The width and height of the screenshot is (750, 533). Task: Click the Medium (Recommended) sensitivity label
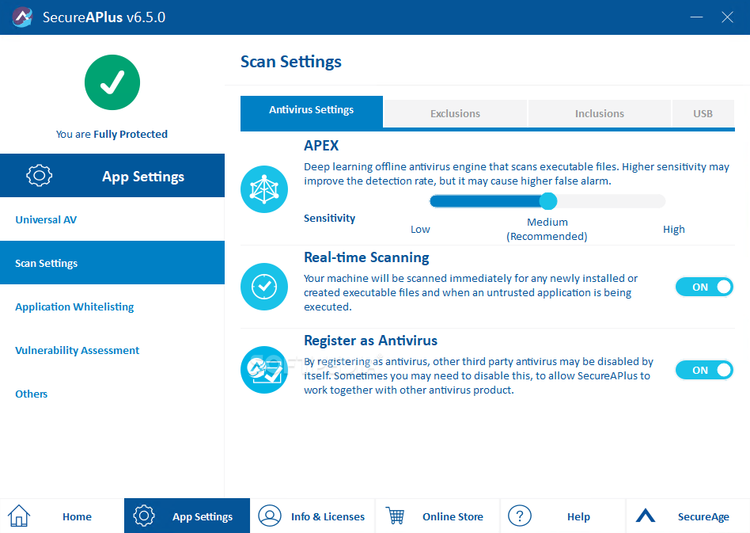click(547, 229)
